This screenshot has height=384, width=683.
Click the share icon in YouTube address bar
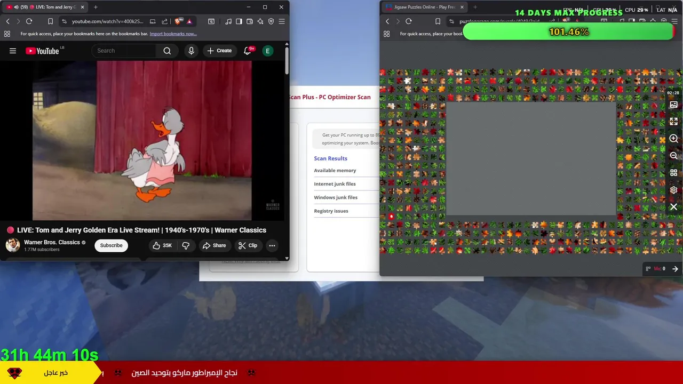(x=164, y=21)
